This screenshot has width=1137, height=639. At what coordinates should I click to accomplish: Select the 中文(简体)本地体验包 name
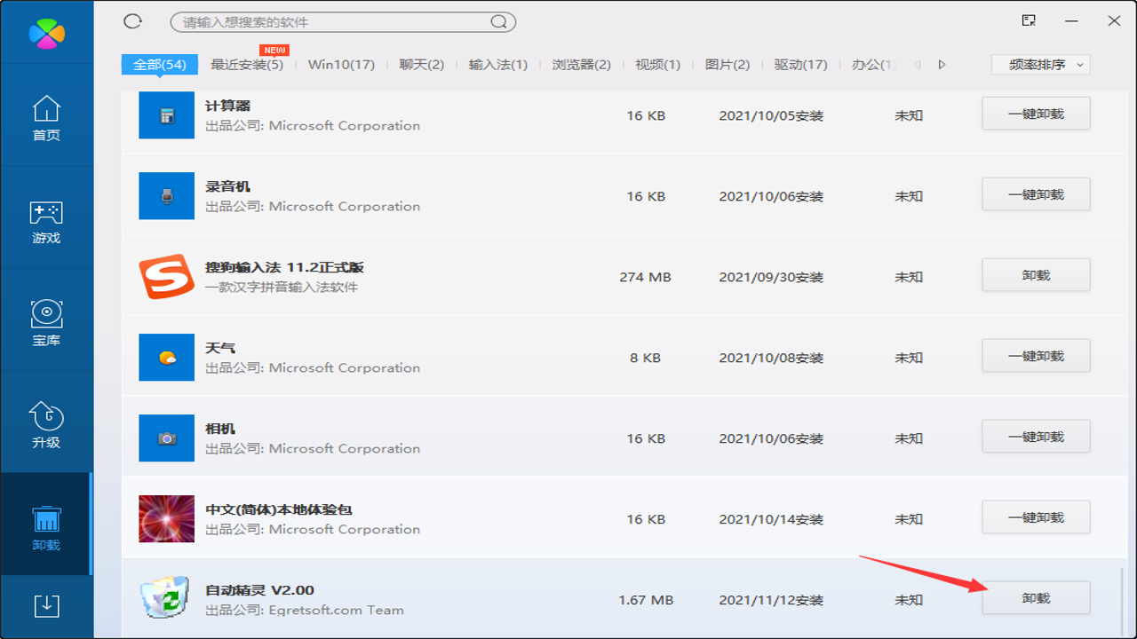(279, 509)
